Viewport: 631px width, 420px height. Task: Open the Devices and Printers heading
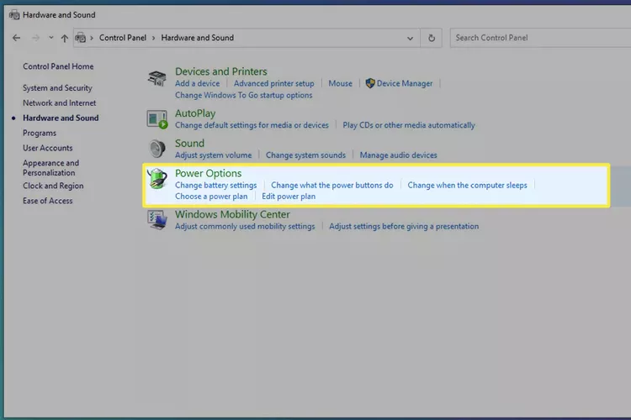click(221, 71)
